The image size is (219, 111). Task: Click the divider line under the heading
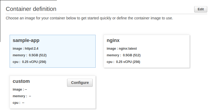[106, 14]
